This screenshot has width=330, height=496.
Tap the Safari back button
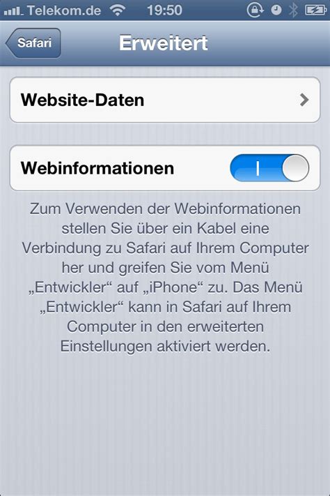click(x=33, y=43)
